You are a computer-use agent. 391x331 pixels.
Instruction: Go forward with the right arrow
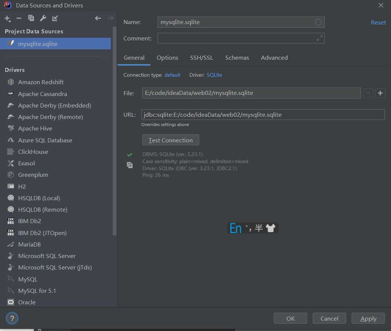[110, 18]
